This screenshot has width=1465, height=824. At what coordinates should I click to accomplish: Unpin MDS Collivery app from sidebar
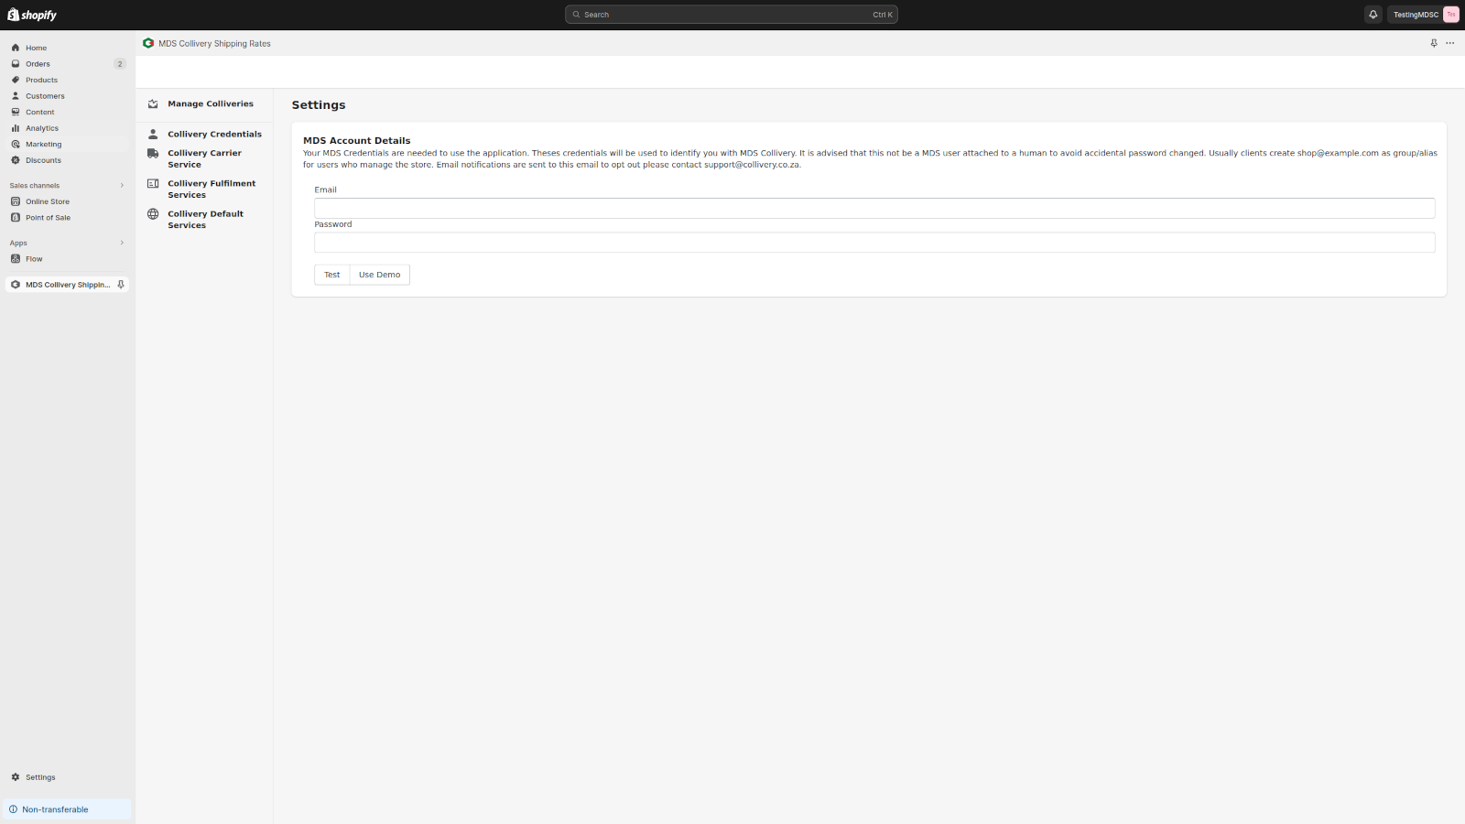tap(121, 285)
